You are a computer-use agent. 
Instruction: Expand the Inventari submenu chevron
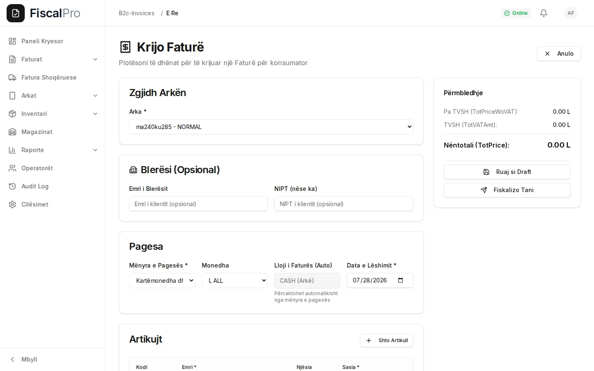[95, 114]
